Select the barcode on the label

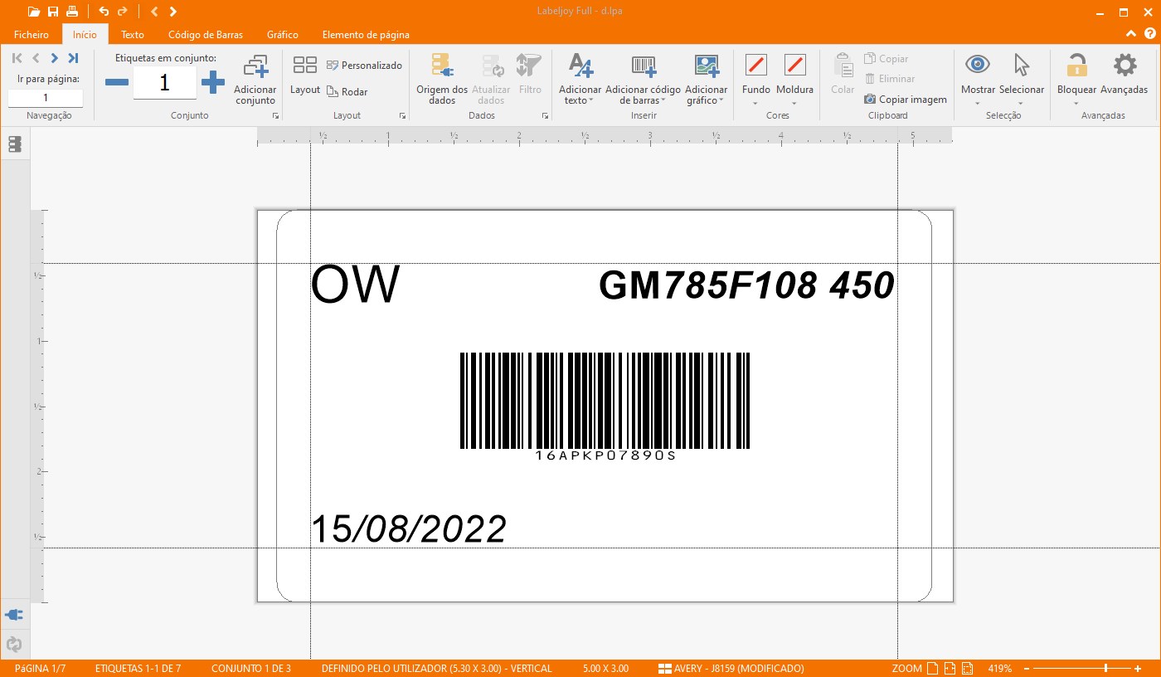pyautogui.click(x=605, y=407)
